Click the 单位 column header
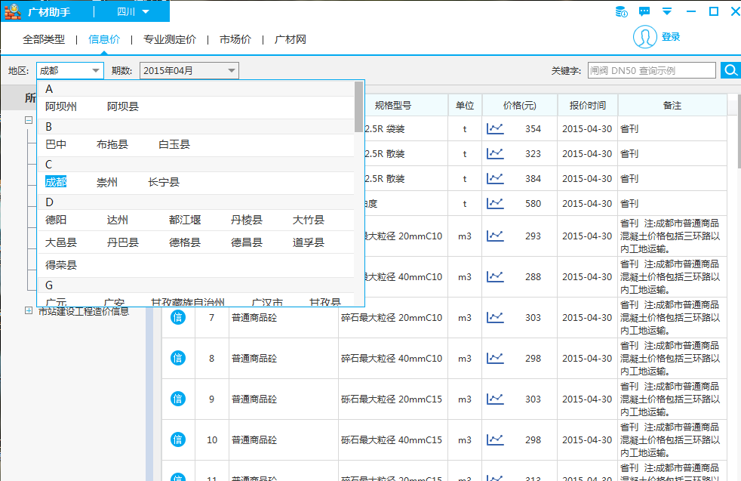 [x=465, y=106]
